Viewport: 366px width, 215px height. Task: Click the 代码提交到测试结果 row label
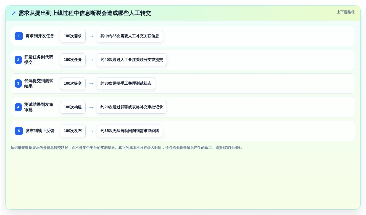coord(39,84)
